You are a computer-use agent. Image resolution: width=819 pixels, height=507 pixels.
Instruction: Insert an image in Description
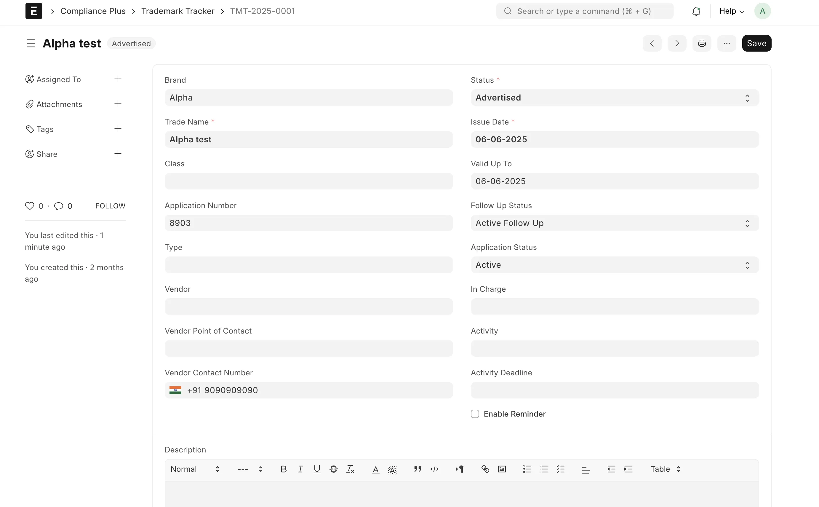[x=502, y=469]
